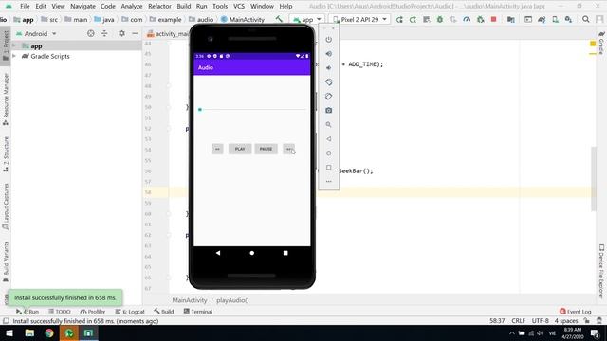Click the AVD Manager icon in toolbar

[555, 19]
